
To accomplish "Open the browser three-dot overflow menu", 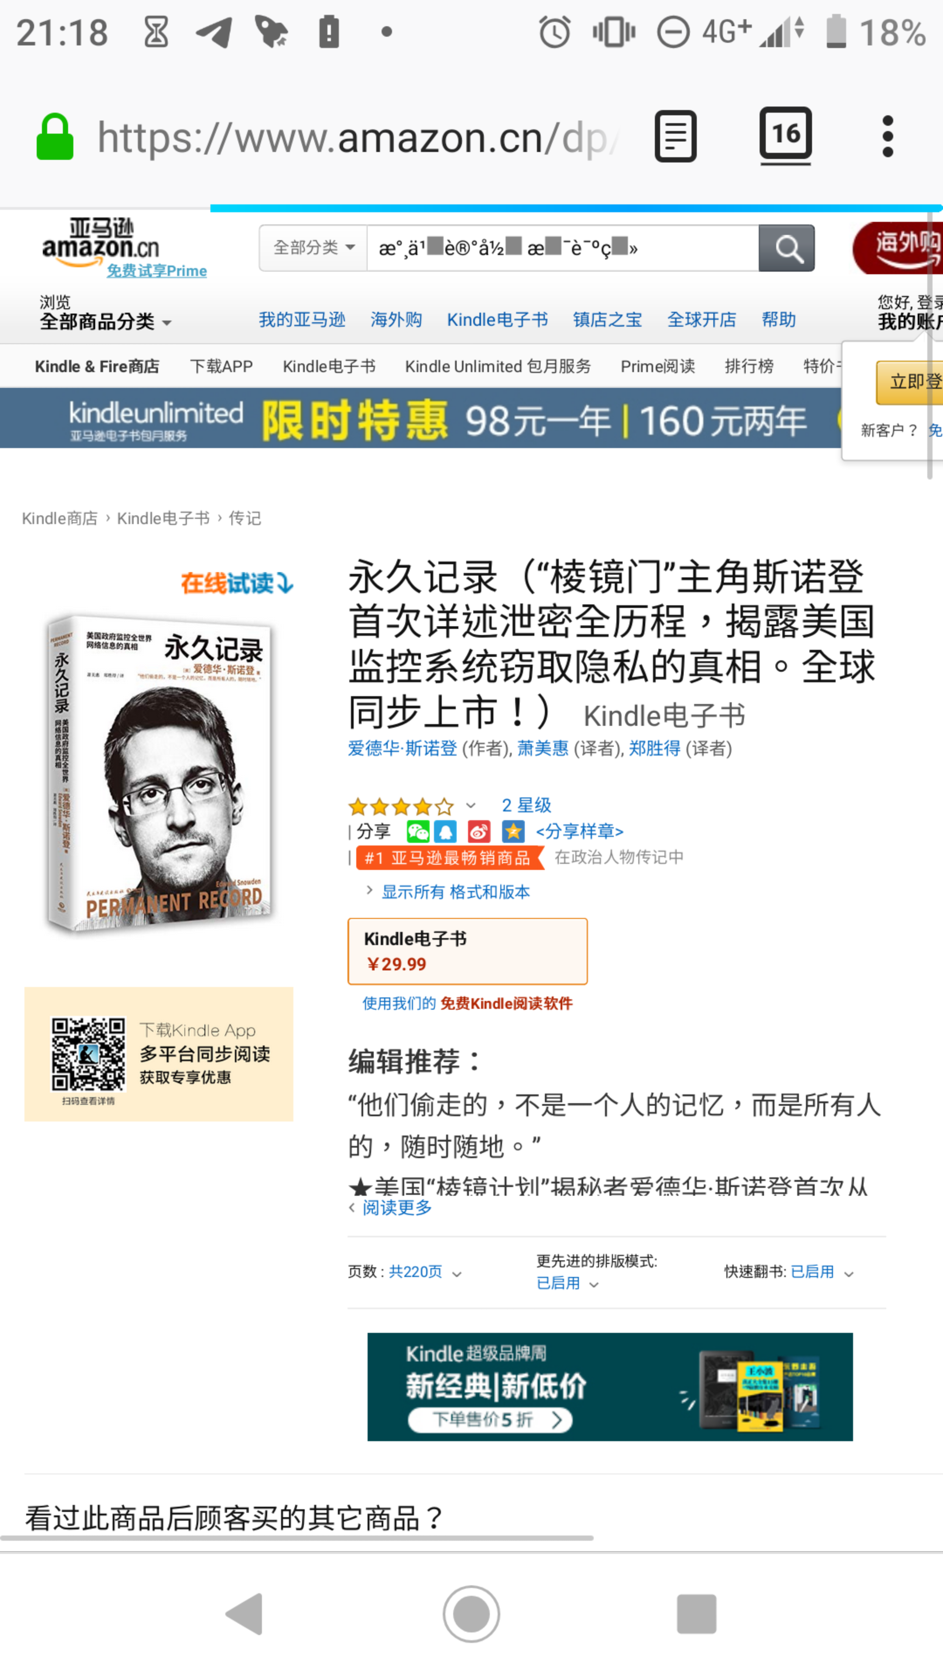I will (888, 137).
